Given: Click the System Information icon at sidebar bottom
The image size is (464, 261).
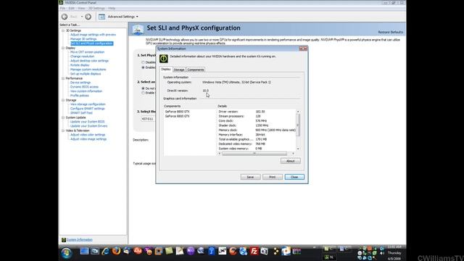Looking at the screenshot, I should pyautogui.click(x=64, y=240).
